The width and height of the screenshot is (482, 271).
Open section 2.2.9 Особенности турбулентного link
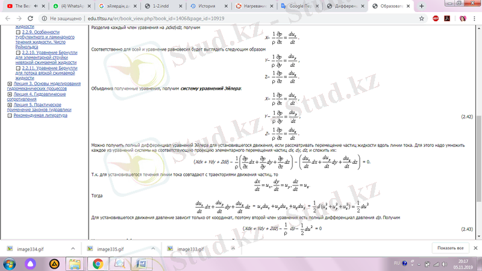coord(45,39)
